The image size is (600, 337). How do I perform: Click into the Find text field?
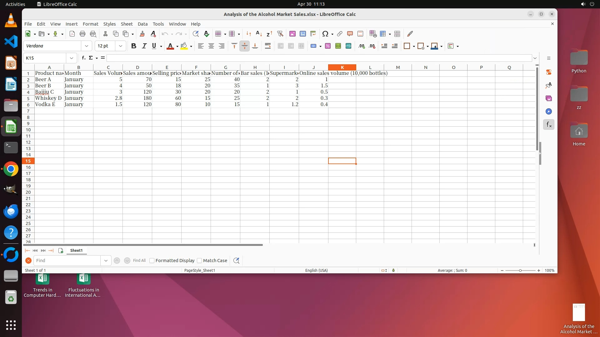click(x=67, y=261)
